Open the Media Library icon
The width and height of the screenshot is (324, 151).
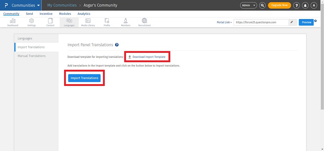click(x=88, y=22)
